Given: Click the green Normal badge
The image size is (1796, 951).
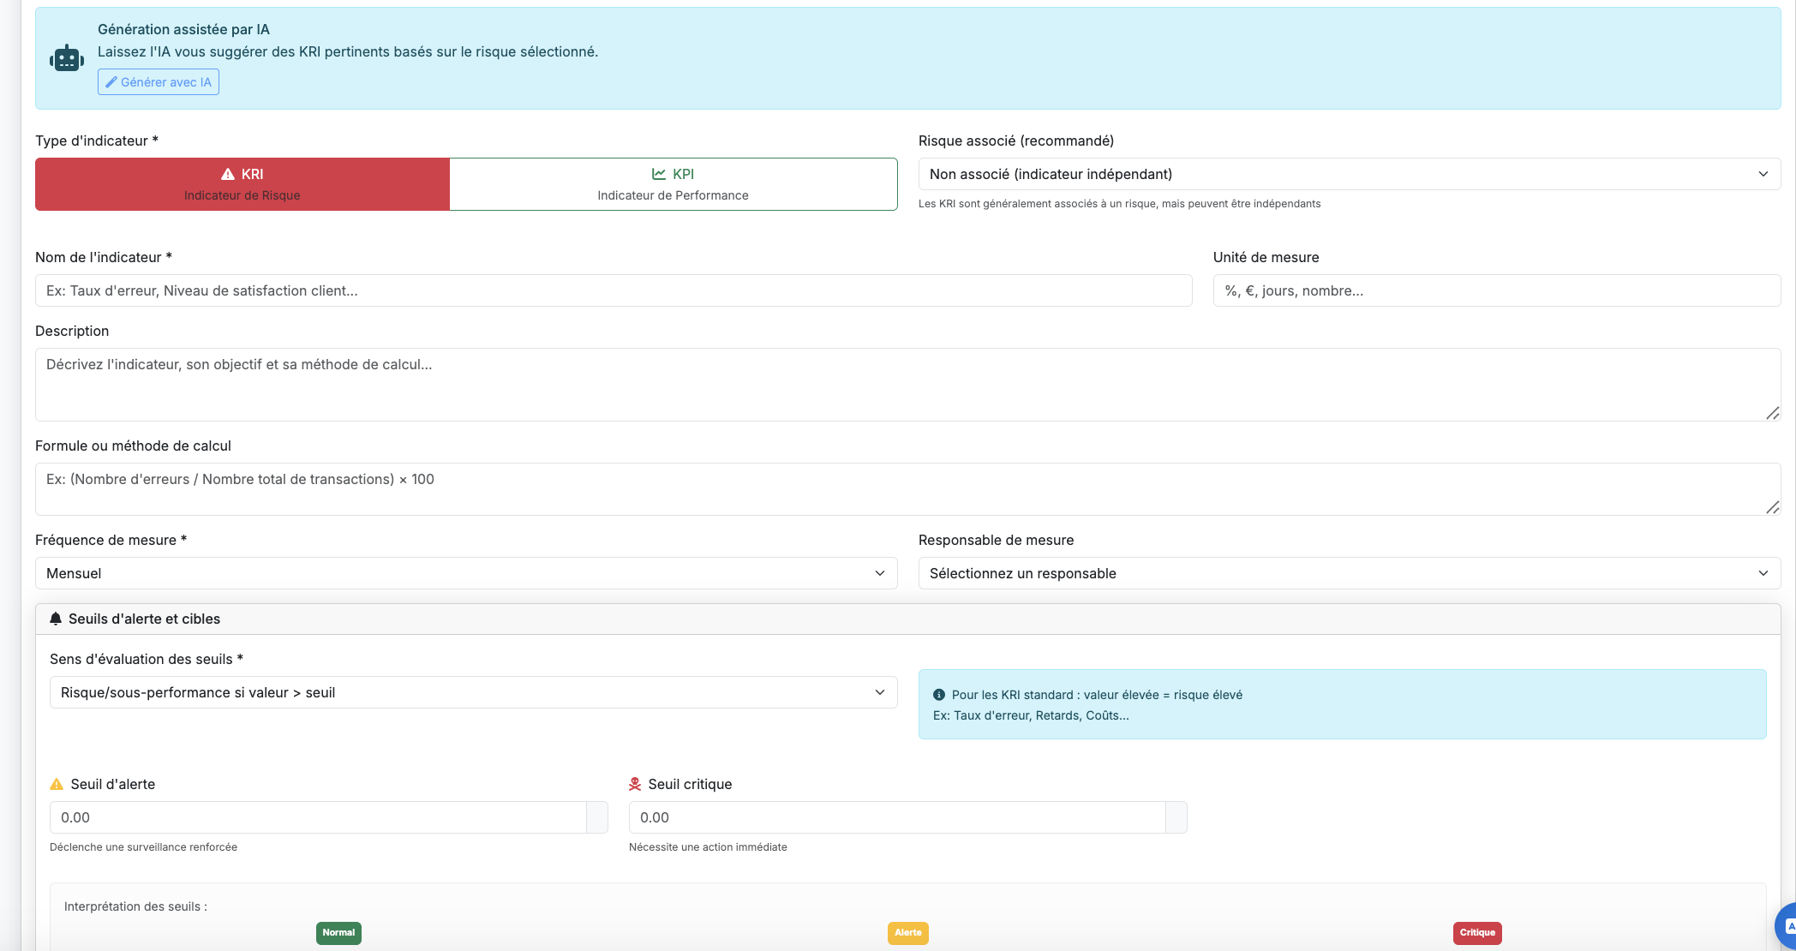Looking at the screenshot, I should [x=338, y=933].
